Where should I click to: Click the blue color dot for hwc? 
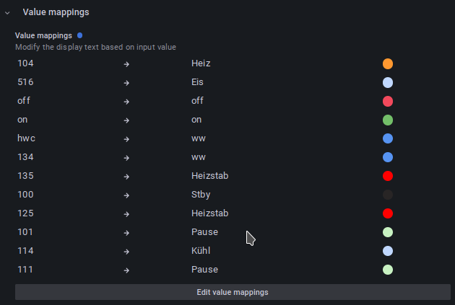pos(388,138)
